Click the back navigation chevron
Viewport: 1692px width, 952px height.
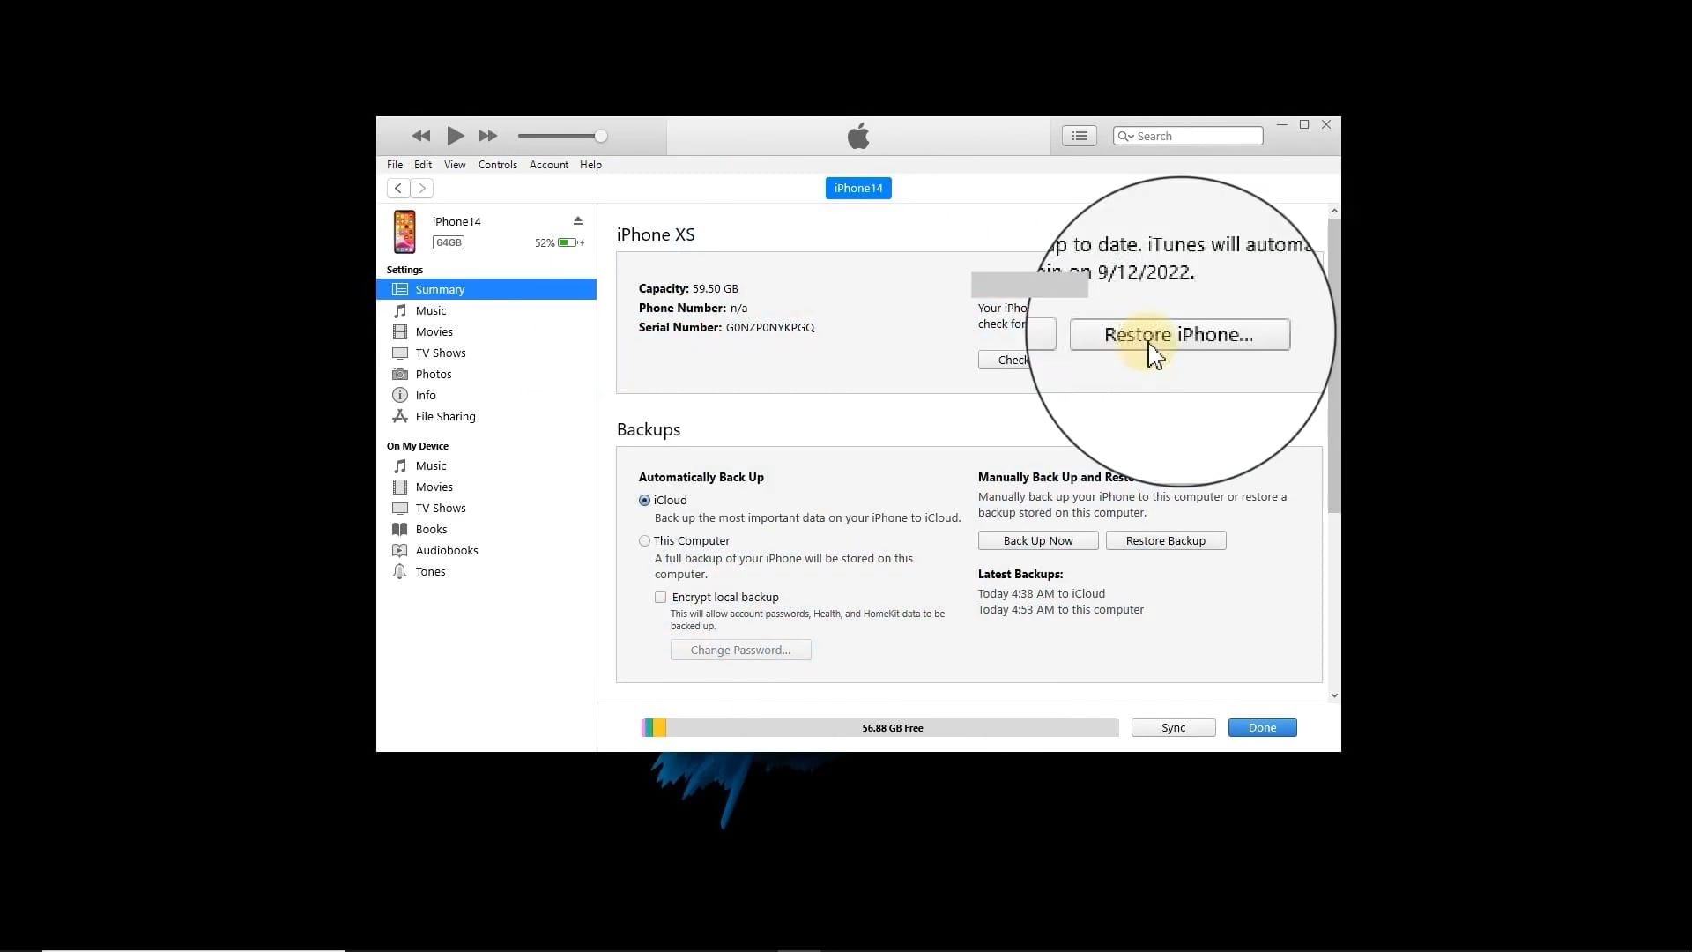[398, 188]
